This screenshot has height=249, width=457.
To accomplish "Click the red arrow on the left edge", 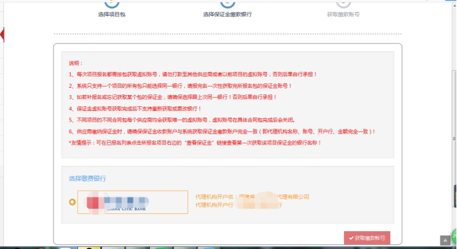I will tap(2, 35).
